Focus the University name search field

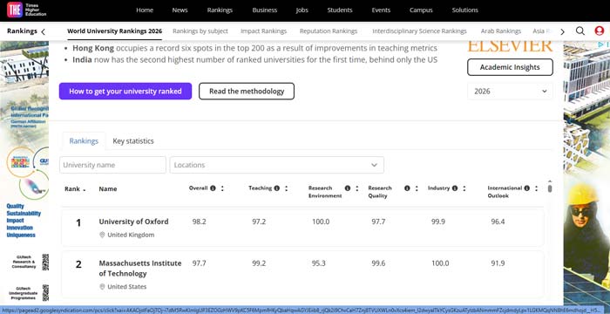[x=112, y=165]
